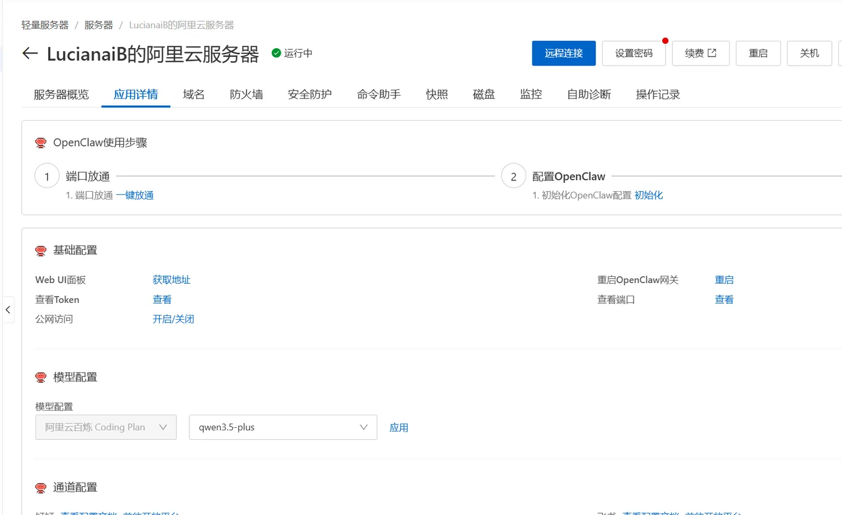Select the step 1 circle for 端口放通
The image size is (842, 515).
(47, 177)
